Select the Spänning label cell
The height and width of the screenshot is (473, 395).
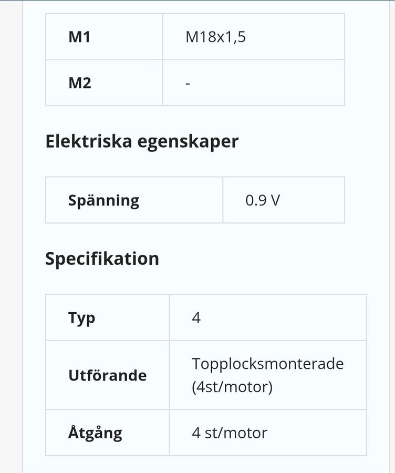(x=134, y=200)
